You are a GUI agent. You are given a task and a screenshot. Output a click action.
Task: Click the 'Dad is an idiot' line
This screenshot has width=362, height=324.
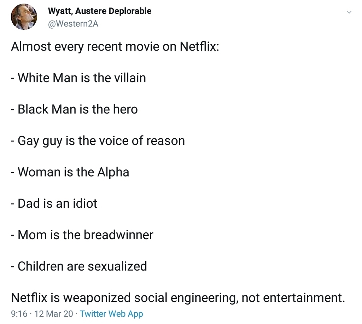coord(54,203)
